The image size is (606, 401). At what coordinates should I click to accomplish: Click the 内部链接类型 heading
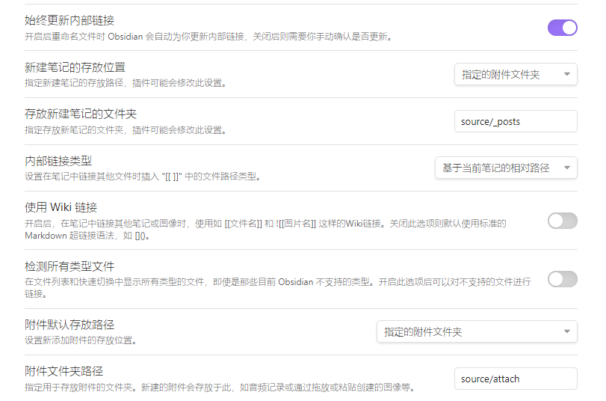58,161
